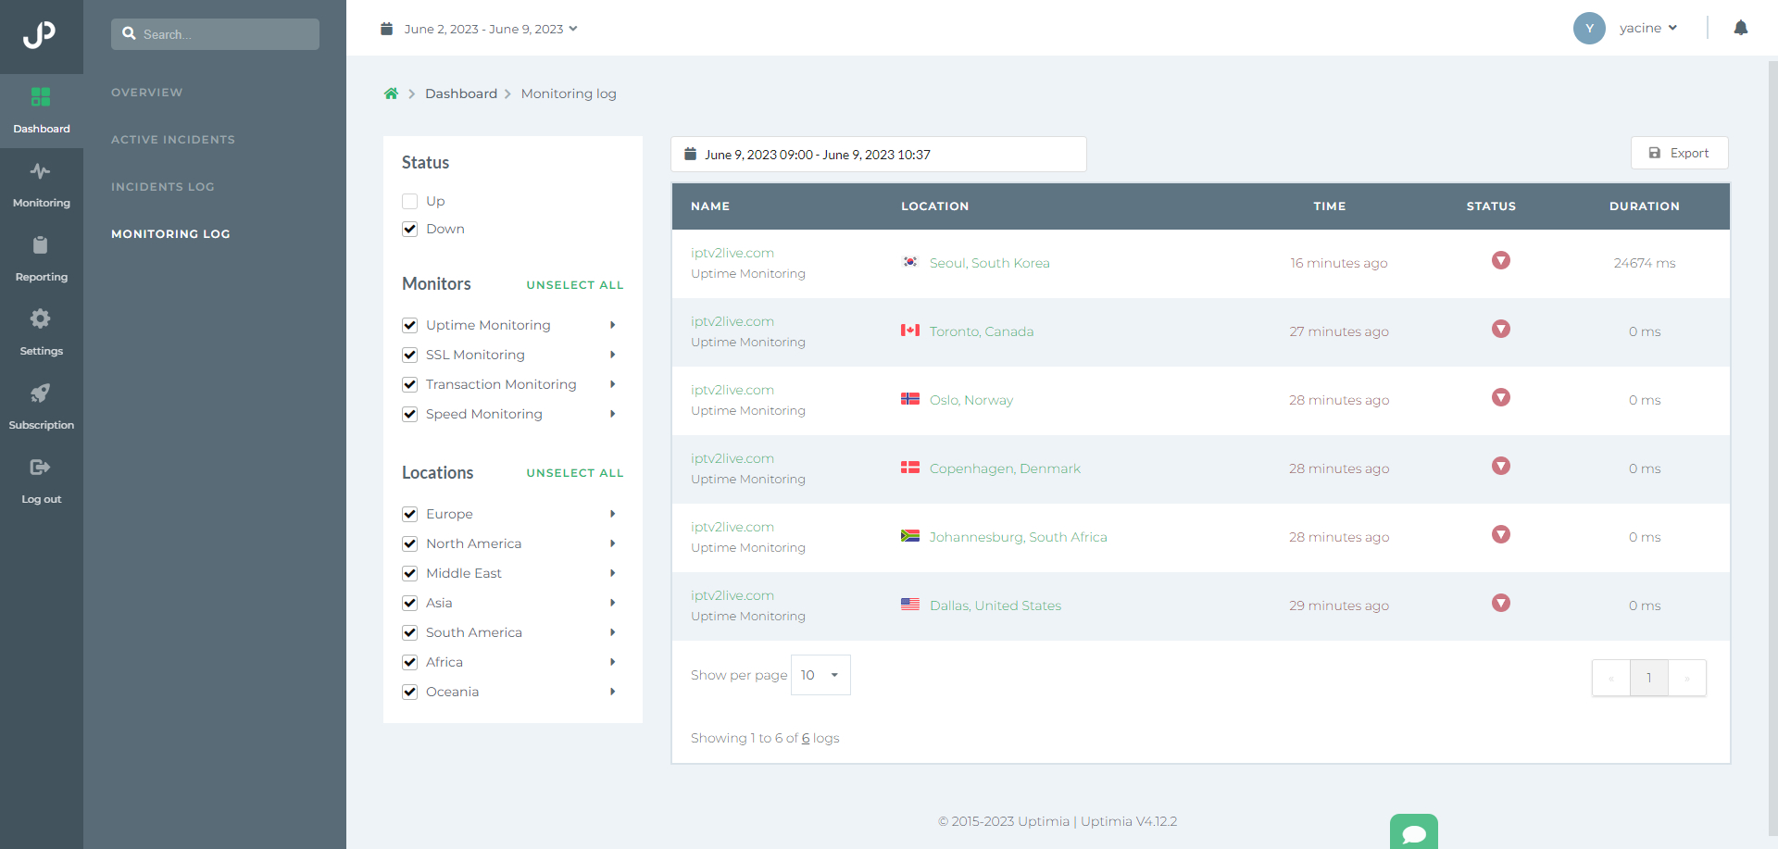Screen dimensions: 1778x849
Task: Open the Dashboard sidebar icon
Action: point(41,97)
